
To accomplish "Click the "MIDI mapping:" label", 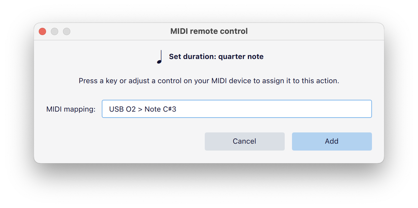I will pyautogui.click(x=71, y=109).
